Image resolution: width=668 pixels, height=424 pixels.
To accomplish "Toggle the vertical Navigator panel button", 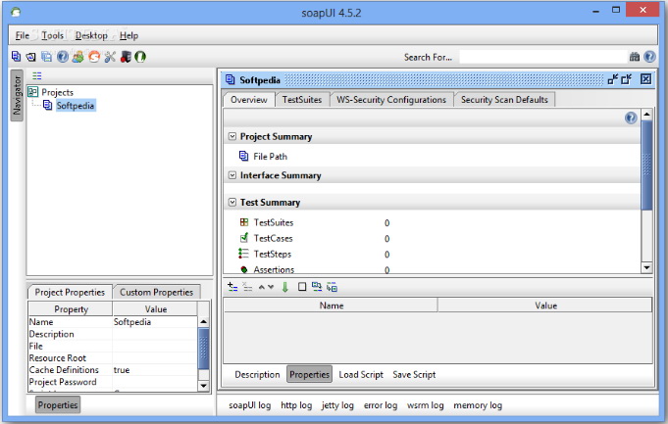I will tap(17, 95).
